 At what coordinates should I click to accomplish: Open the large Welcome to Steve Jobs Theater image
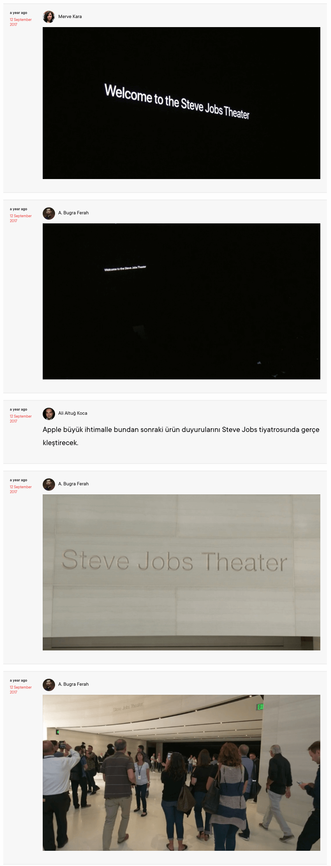(182, 103)
